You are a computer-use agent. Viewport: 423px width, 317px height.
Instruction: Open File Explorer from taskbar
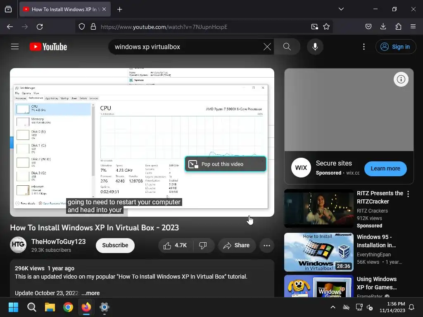point(50,307)
